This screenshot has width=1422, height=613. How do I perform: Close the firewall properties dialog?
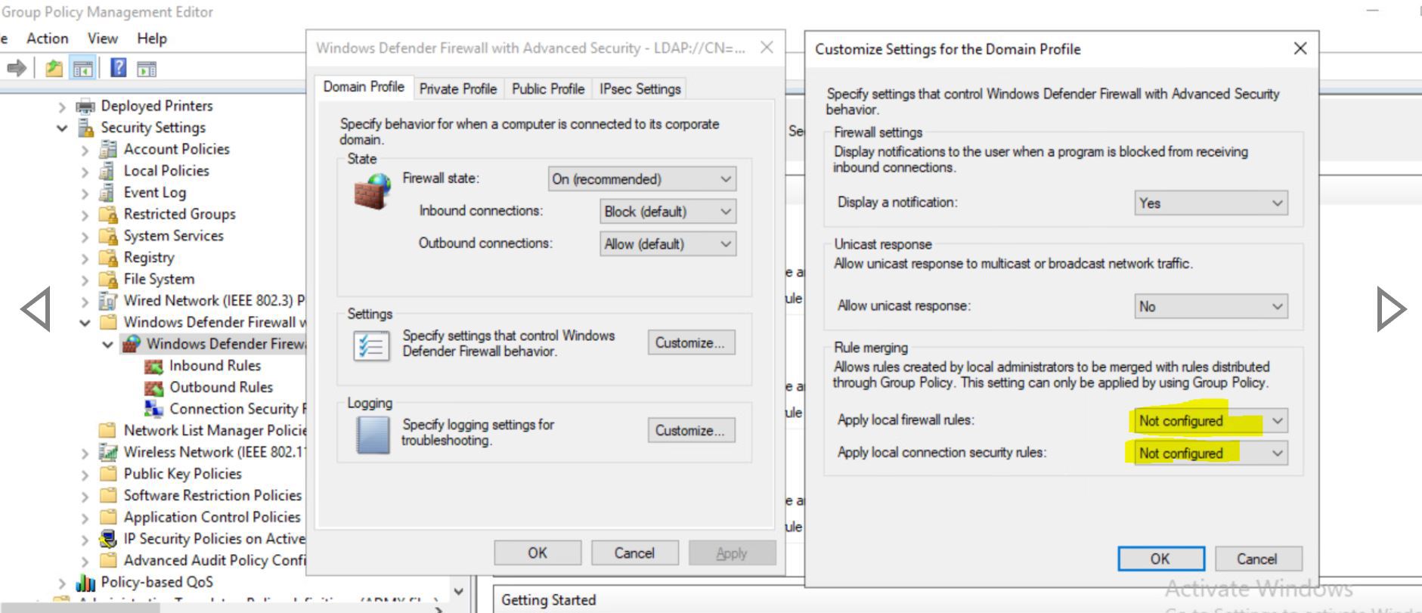767,48
